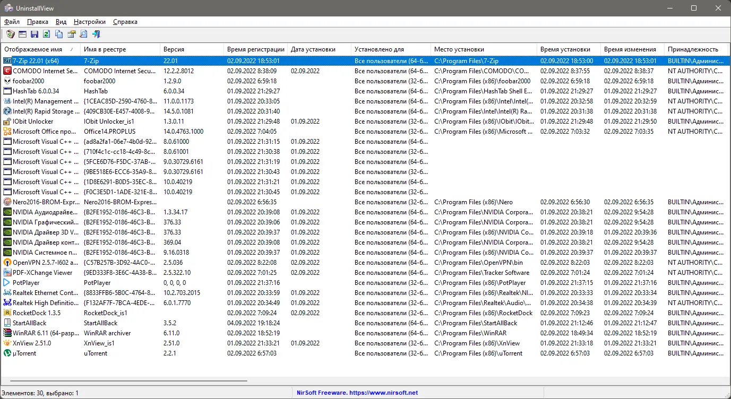Open the NirSoft website link in status bar

point(356,393)
